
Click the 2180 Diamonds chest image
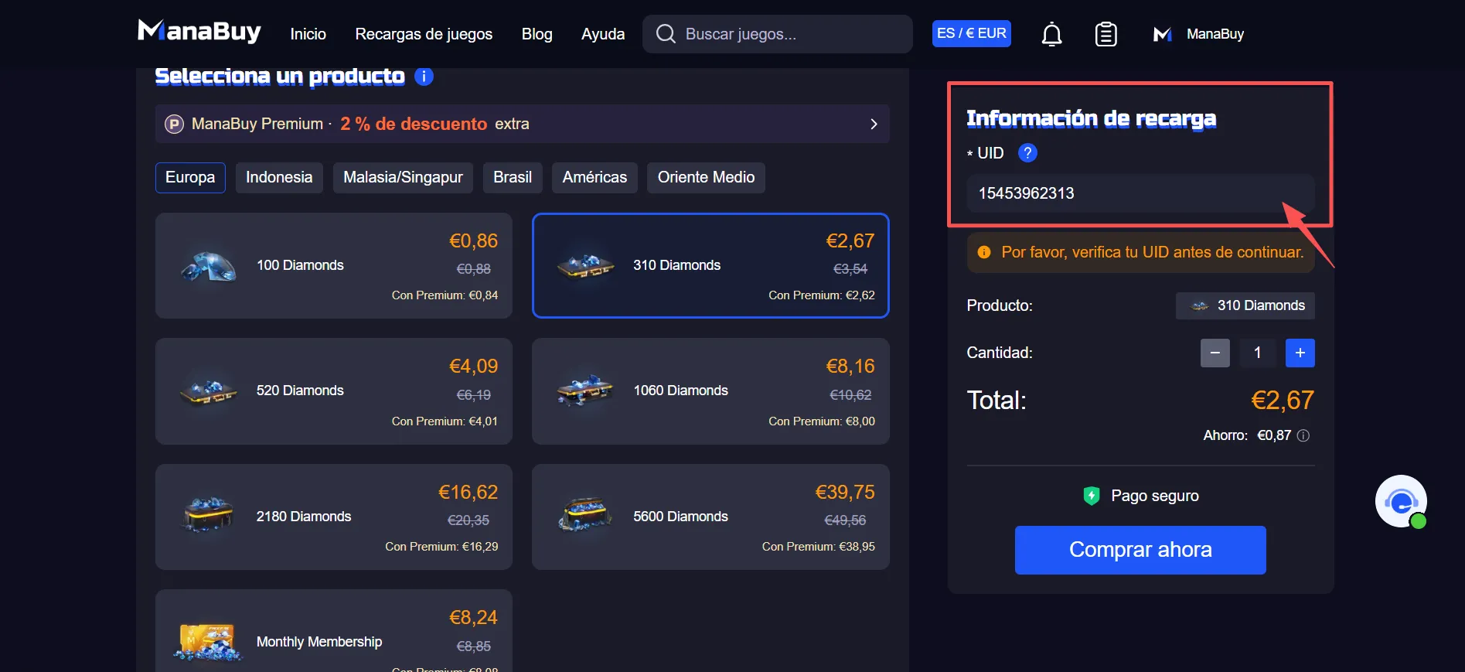coord(208,516)
